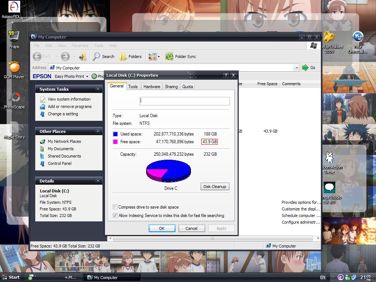This screenshot has height=282, width=376.
Task: Click the help question mark in Properties
Action: 226,75
